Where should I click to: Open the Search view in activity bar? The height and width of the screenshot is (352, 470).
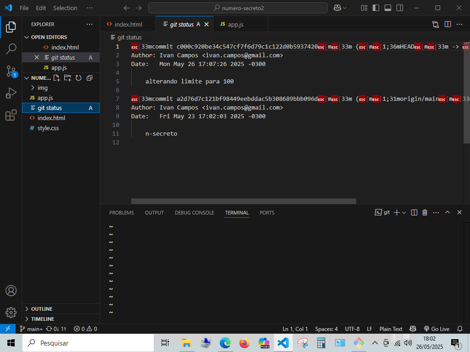[x=11, y=49]
